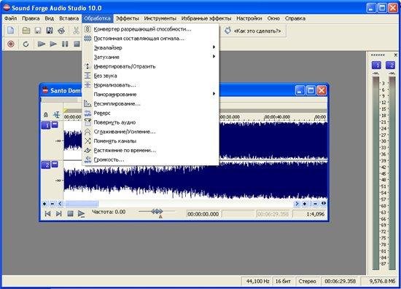Toggle meter channel 1 button in level panel

click(x=376, y=66)
